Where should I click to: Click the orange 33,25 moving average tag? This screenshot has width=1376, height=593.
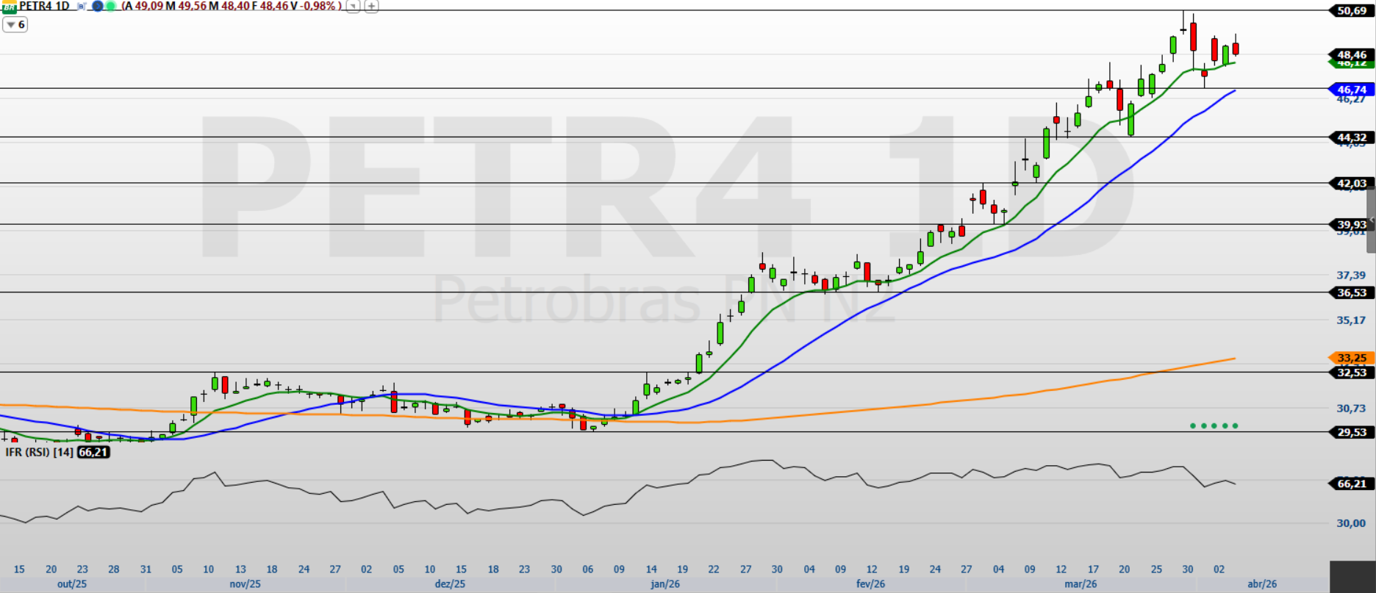(x=1352, y=358)
